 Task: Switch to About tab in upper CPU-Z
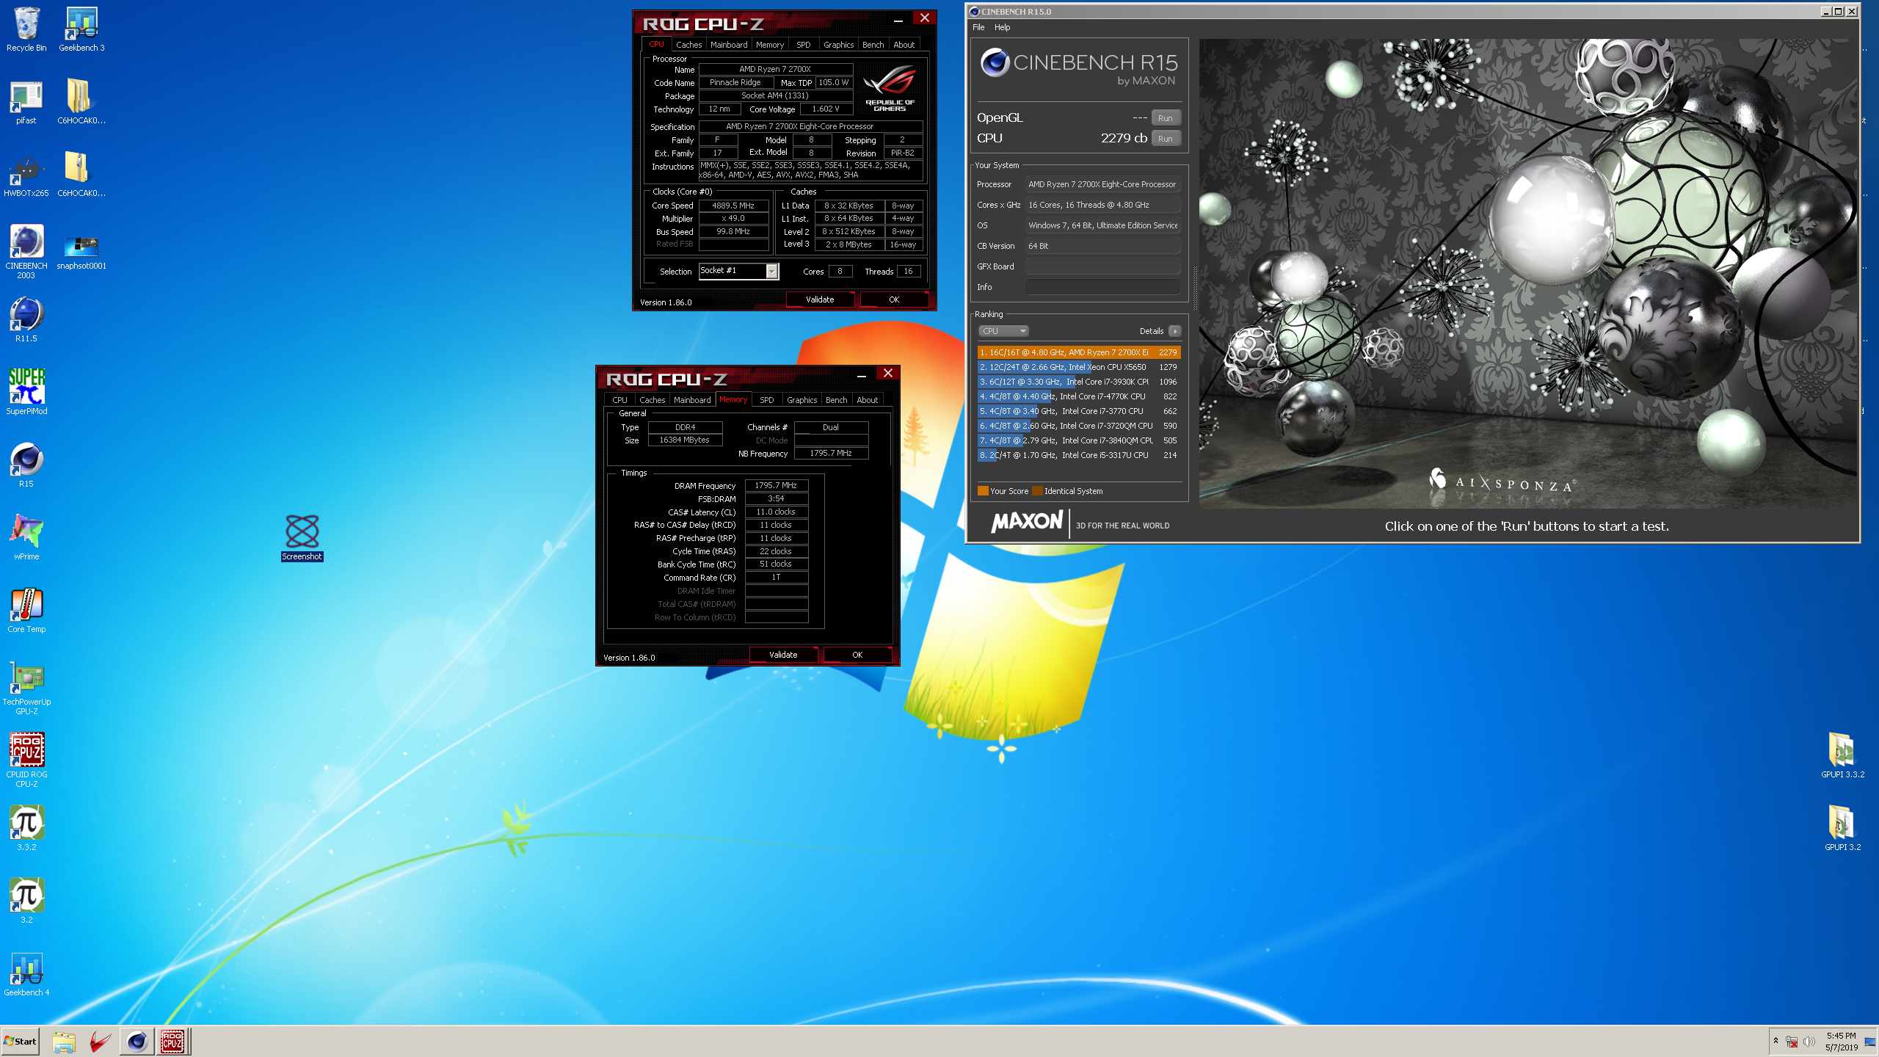[904, 45]
